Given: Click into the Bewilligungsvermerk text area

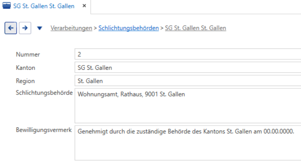Looking at the screenshot, I should click(x=188, y=143).
